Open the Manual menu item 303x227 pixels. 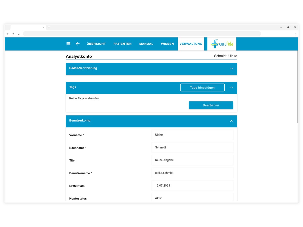[146, 44]
